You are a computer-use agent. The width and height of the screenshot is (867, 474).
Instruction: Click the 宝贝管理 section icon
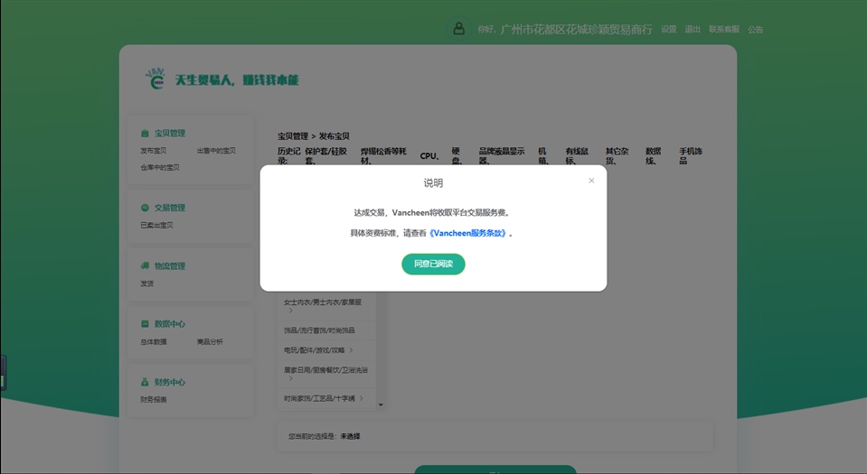point(145,133)
